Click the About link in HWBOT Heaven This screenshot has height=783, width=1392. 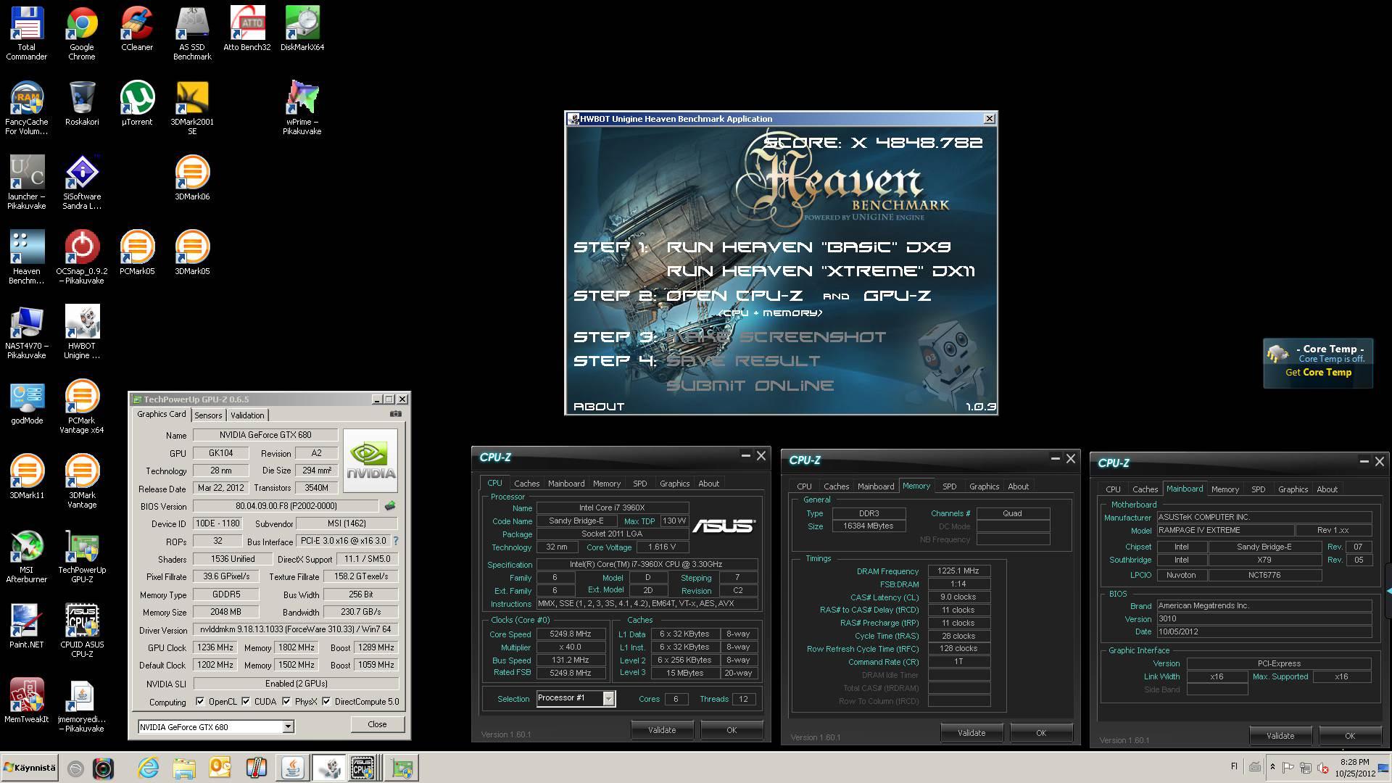(599, 407)
